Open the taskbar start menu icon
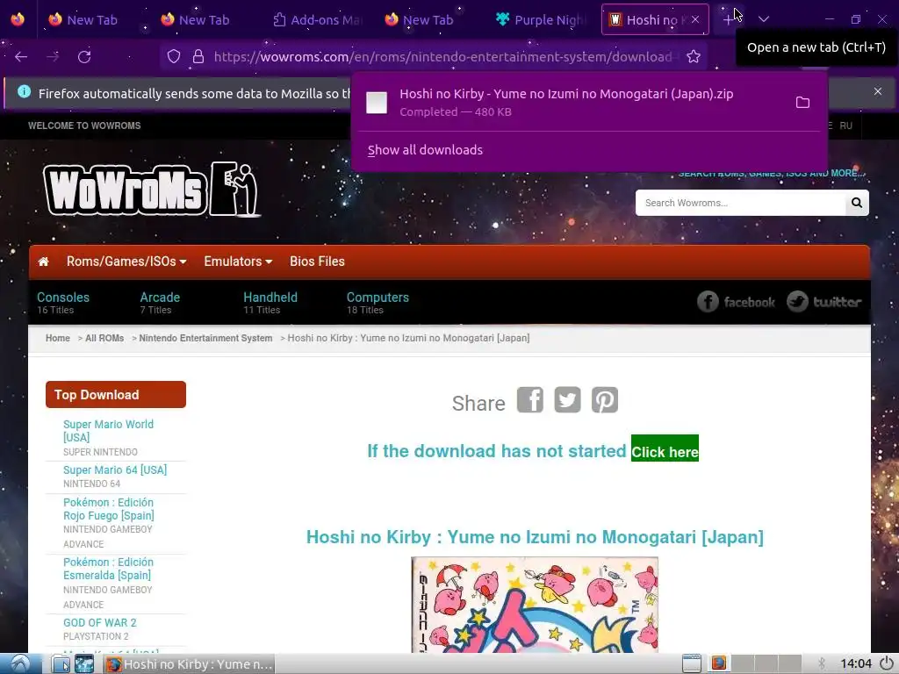The height and width of the screenshot is (674, 899). (20, 663)
